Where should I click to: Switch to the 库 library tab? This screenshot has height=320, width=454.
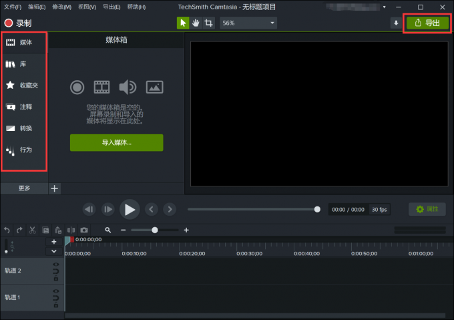(24, 64)
